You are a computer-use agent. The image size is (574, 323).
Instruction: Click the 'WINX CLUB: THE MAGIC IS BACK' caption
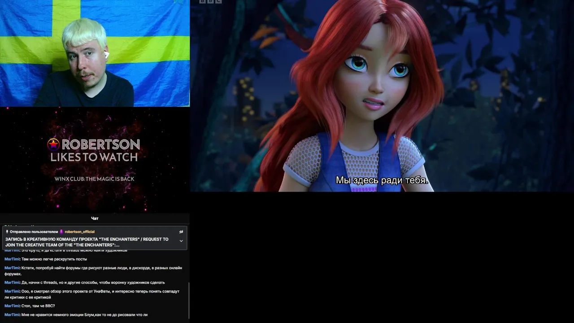coord(94,179)
